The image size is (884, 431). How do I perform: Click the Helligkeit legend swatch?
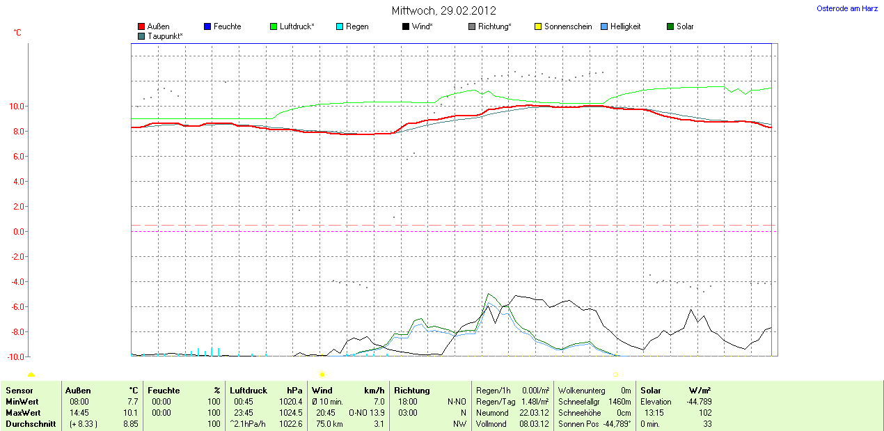coord(604,27)
